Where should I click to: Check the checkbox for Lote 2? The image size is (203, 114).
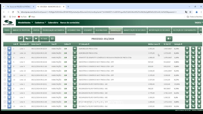tap(5, 84)
